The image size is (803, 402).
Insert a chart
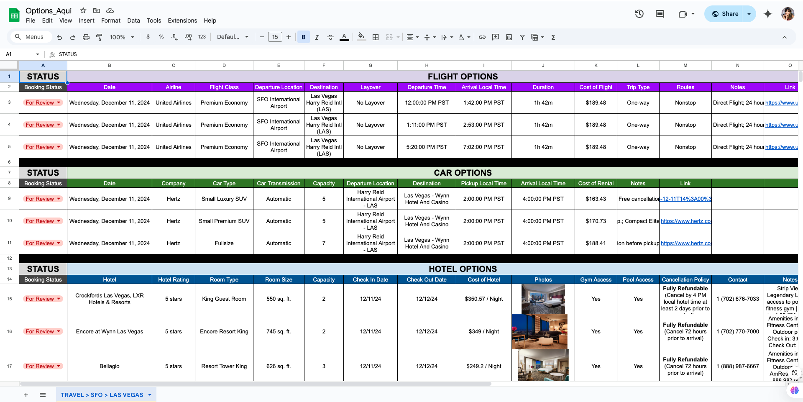tap(509, 37)
